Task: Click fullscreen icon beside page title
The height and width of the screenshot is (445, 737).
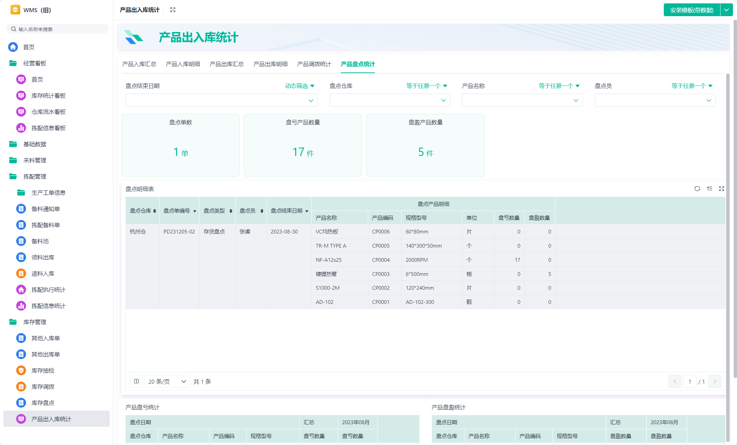Action: (173, 10)
